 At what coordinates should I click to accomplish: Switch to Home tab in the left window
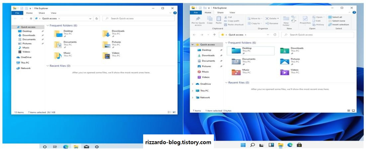click(x=30, y=13)
